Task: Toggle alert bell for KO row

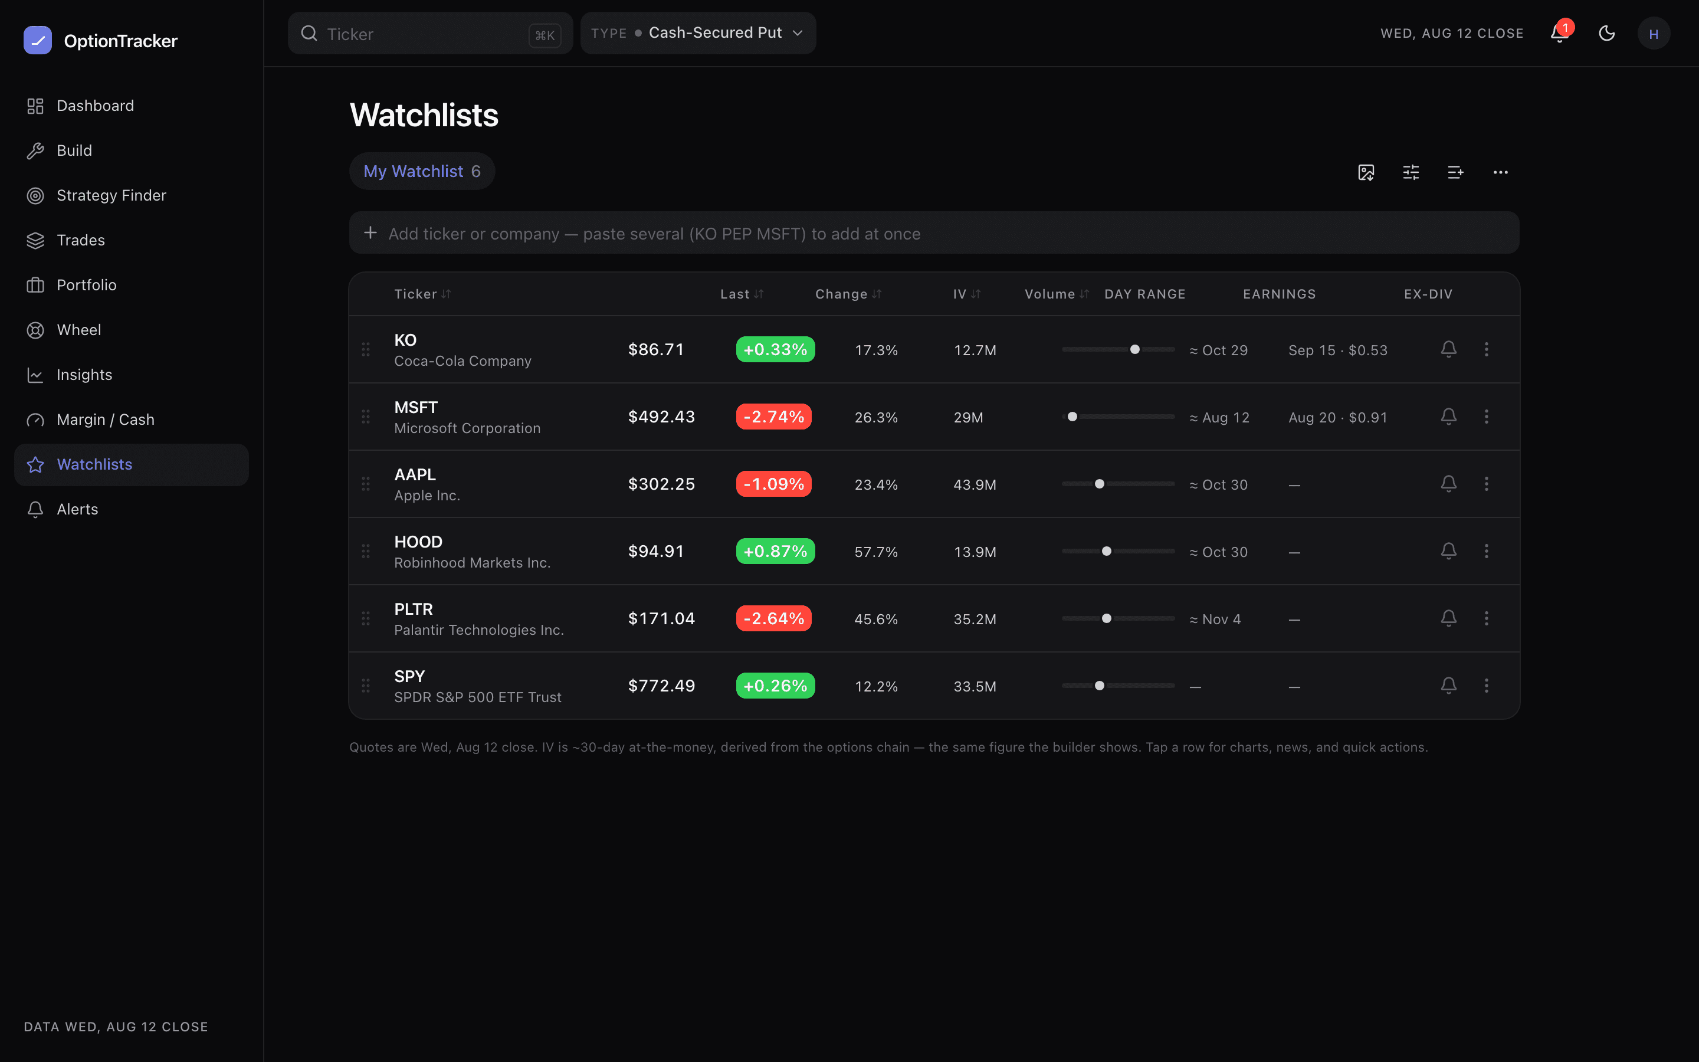Action: (x=1448, y=349)
